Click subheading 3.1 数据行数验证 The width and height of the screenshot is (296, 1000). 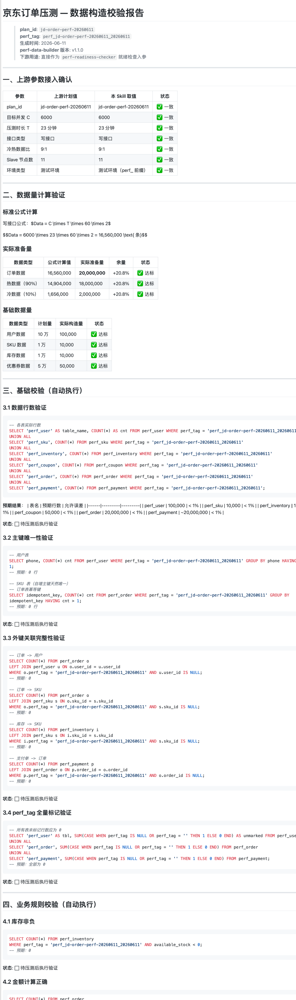click(24, 408)
